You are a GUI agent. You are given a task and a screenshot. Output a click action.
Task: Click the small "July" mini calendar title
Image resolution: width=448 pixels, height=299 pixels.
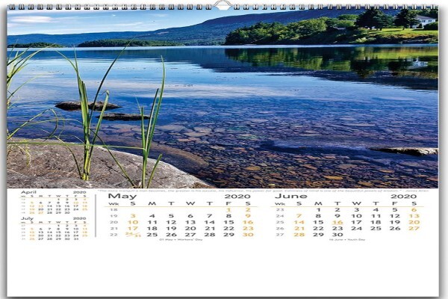[x=27, y=218]
